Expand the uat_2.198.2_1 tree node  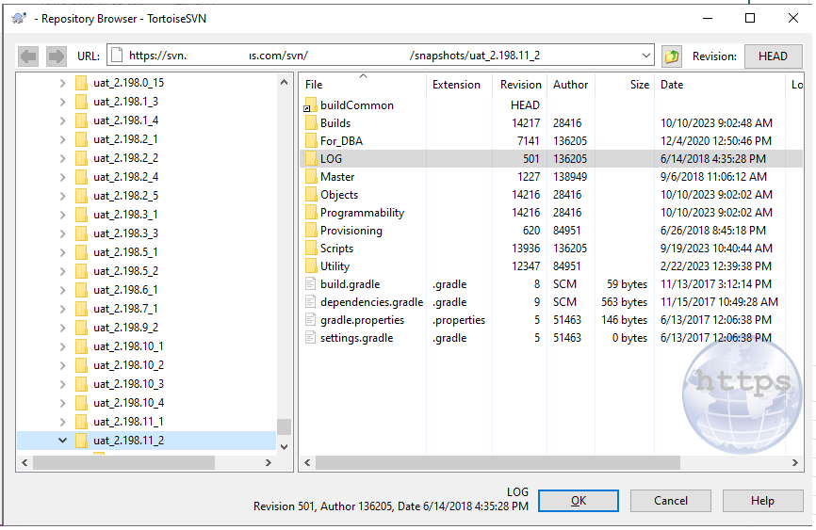62,139
